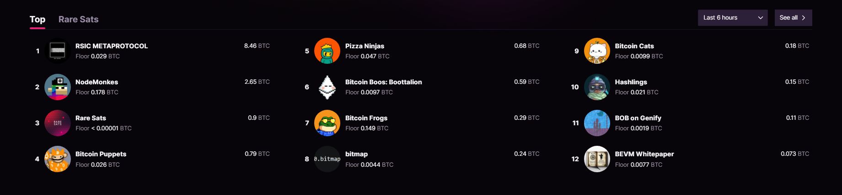The height and width of the screenshot is (195, 842).
Task: Open the Hashlings collection icon
Action: [x=597, y=87]
